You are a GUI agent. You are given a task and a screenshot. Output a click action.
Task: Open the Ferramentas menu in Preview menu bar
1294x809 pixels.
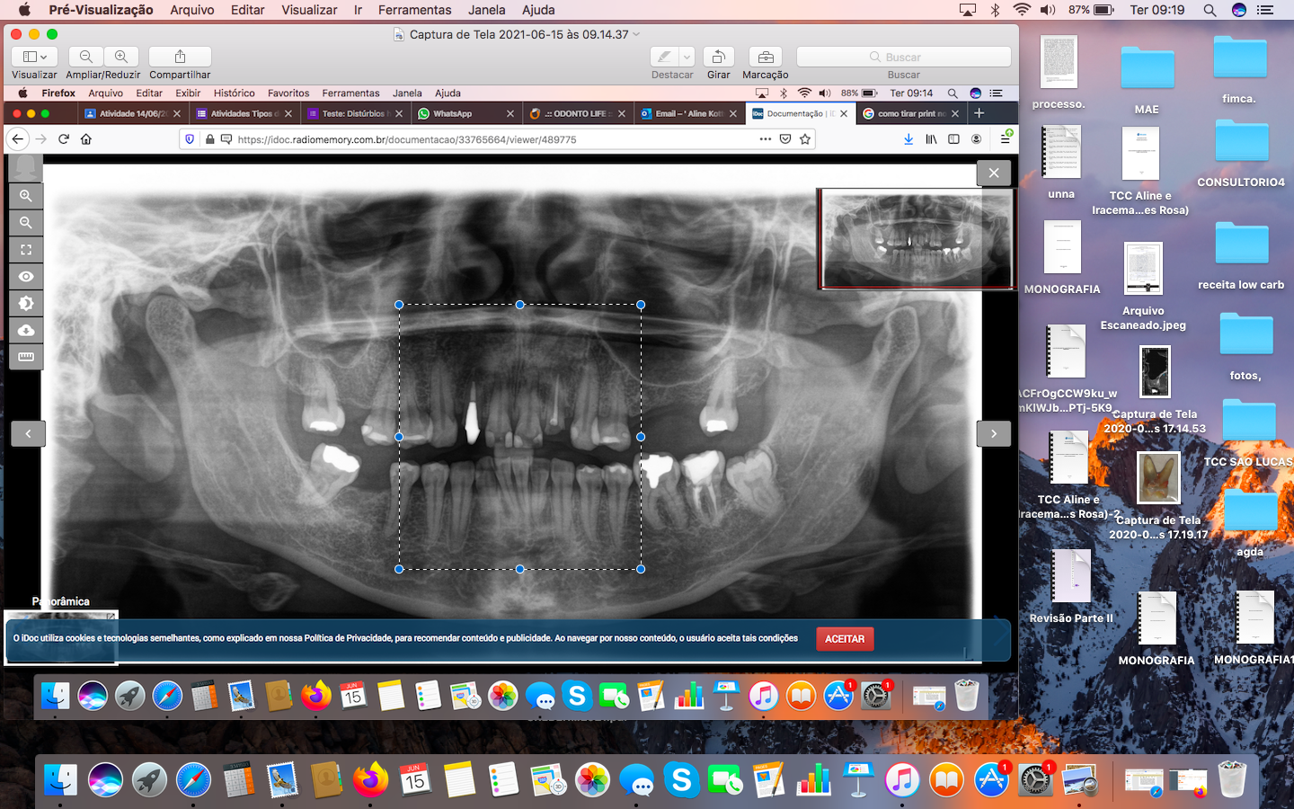pyautogui.click(x=414, y=10)
